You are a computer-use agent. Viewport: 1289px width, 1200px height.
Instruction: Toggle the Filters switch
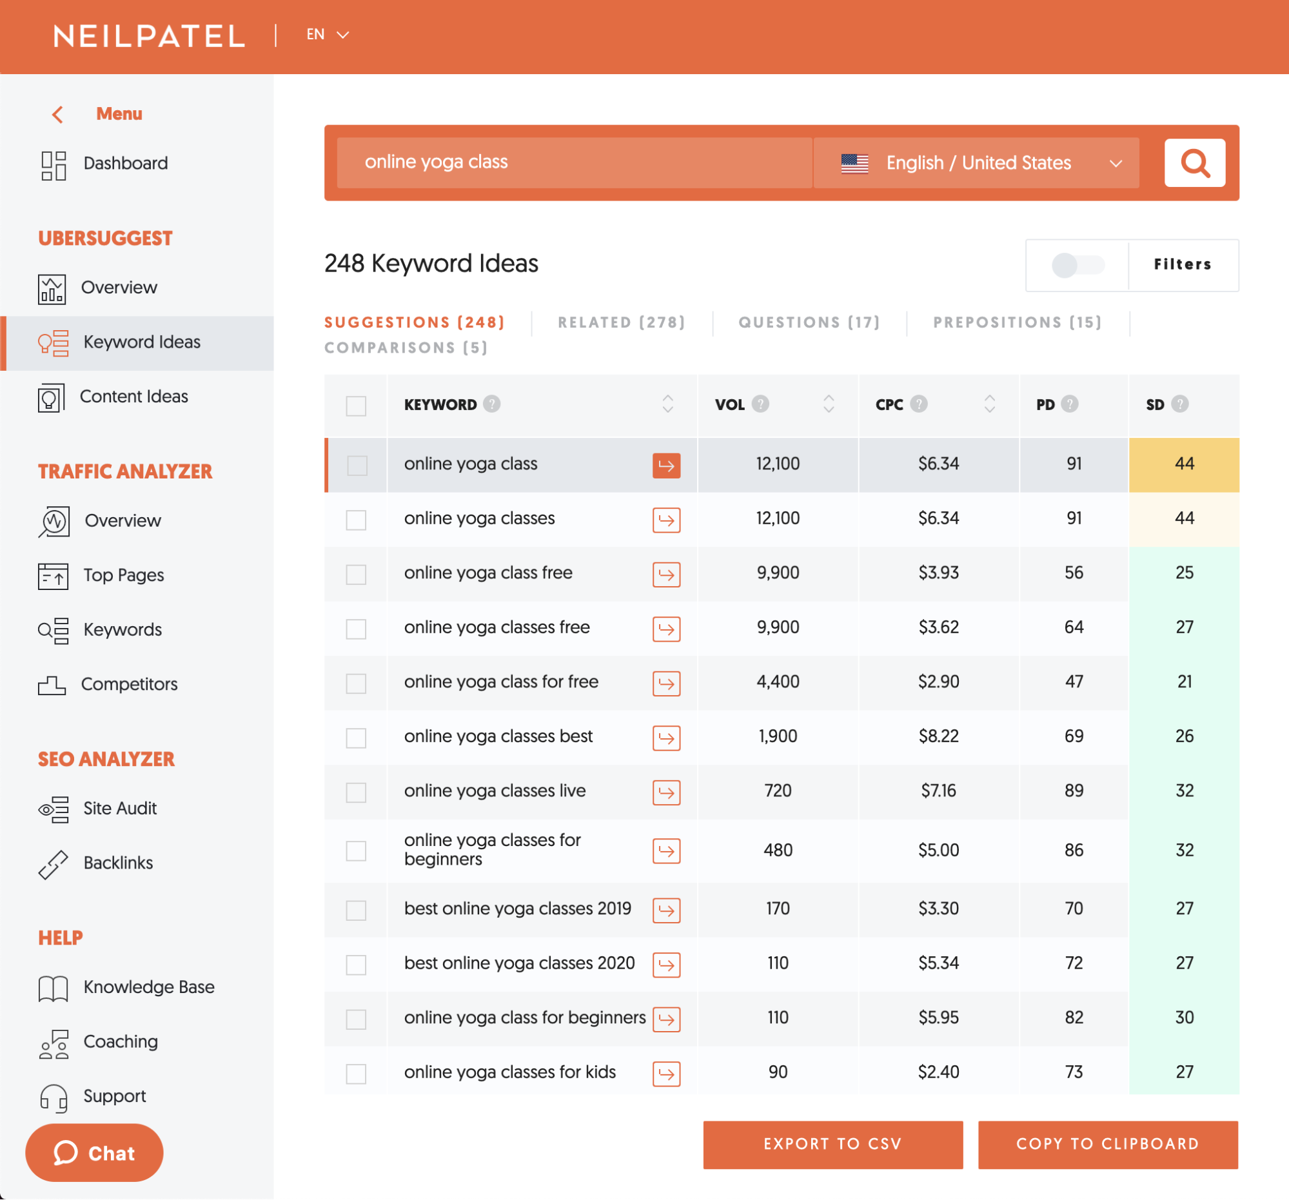[1077, 265]
